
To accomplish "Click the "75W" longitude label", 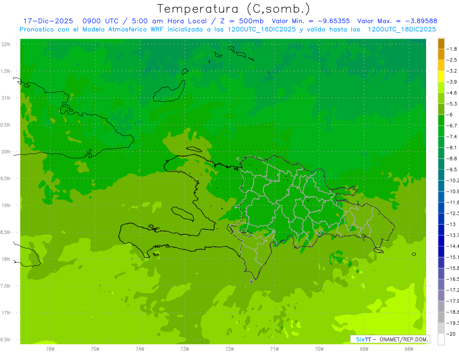I will click(x=95, y=349).
